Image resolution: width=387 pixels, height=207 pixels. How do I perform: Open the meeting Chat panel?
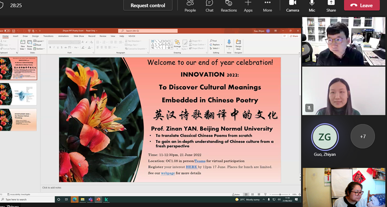(x=209, y=6)
